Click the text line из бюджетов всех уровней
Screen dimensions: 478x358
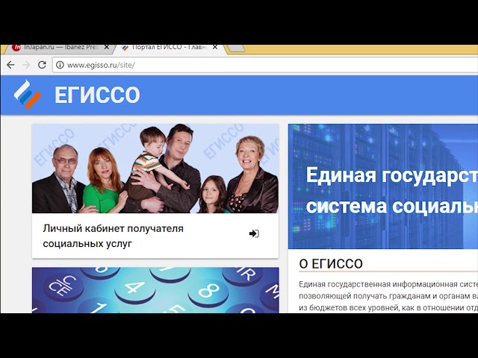pos(388,307)
